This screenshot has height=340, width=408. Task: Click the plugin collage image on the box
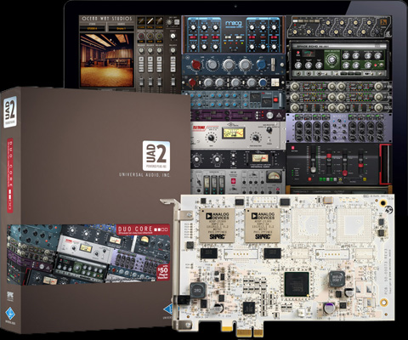click(88, 254)
